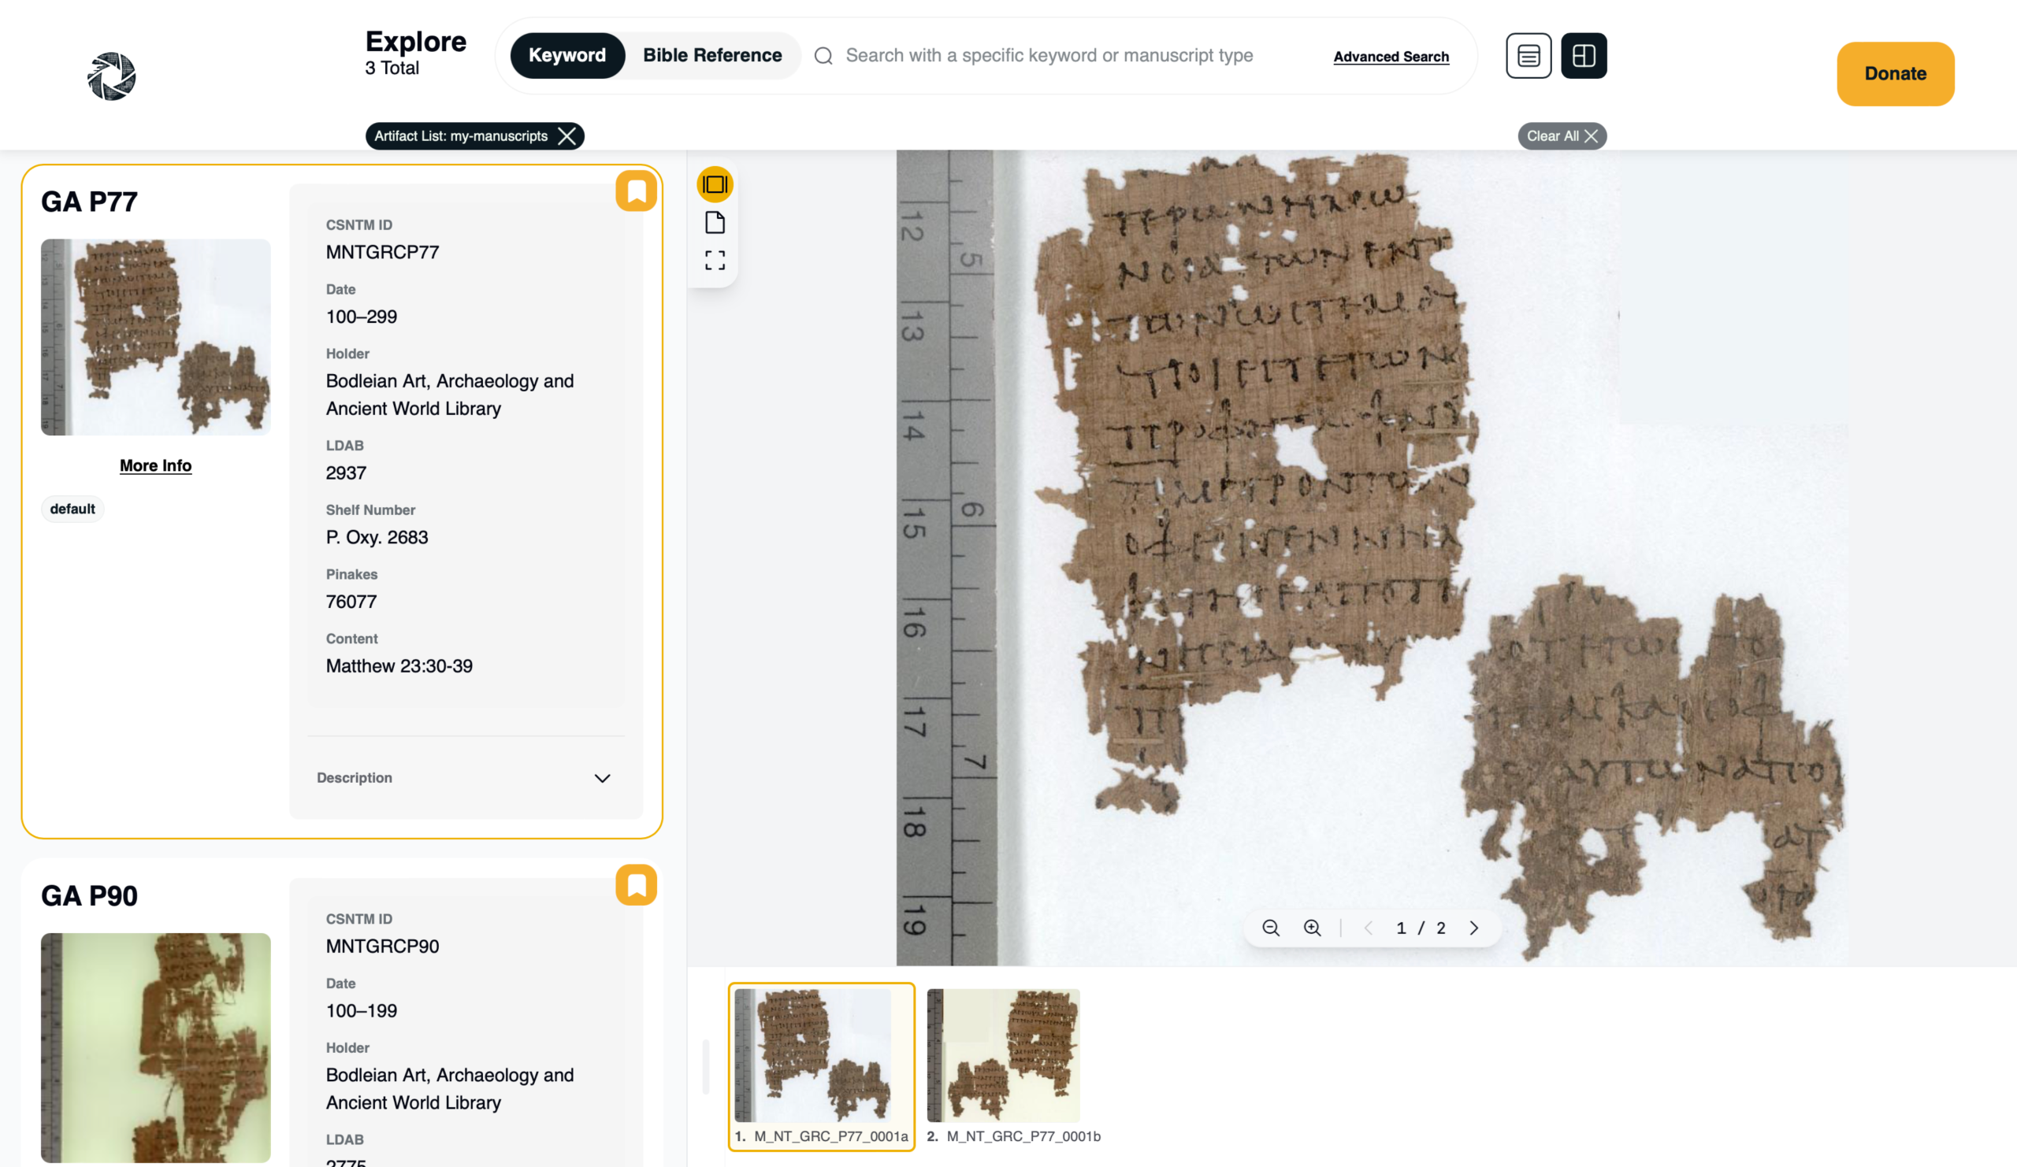The width and height of the screenshot is (2017, 1167).
Task: Zoom out of the manuscript image
Action: tap(1270, 928)
